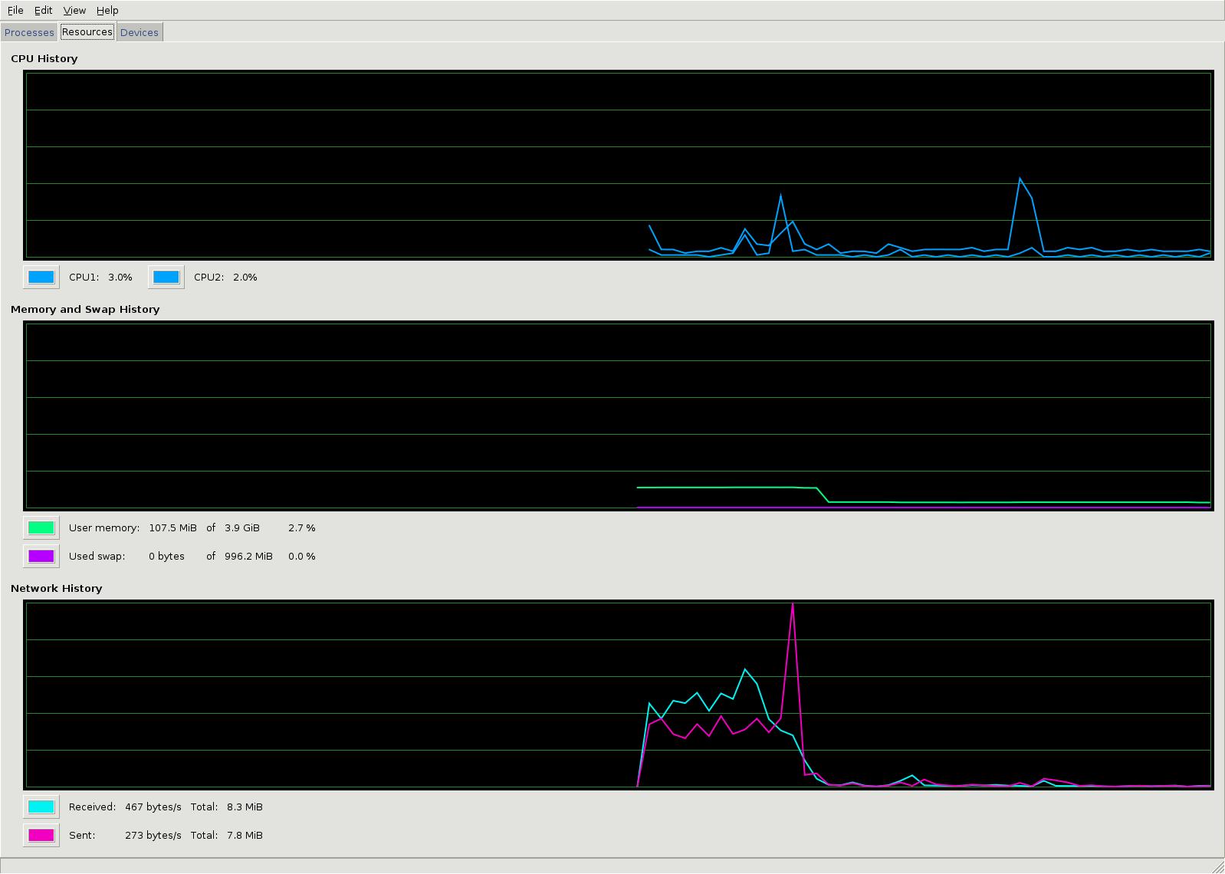Open the View menu
This screenshot has height=874, width=1225.
[74, 10]
